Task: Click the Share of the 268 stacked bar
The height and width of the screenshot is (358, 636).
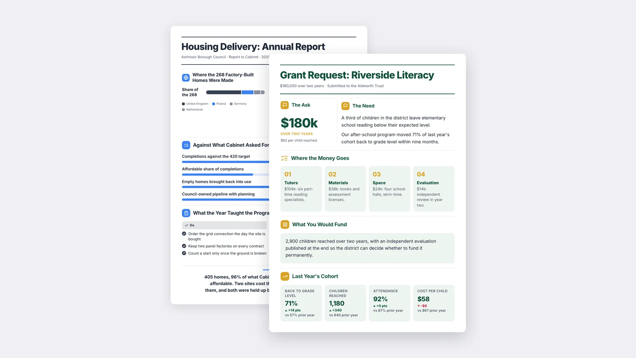Action: pyautogui.click(x=235, y=92)
